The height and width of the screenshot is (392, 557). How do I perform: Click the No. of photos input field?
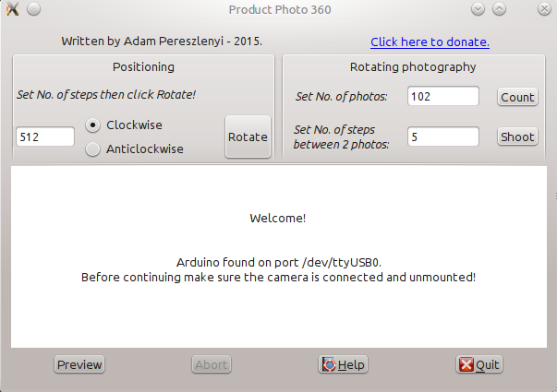(x=442, y=96)
